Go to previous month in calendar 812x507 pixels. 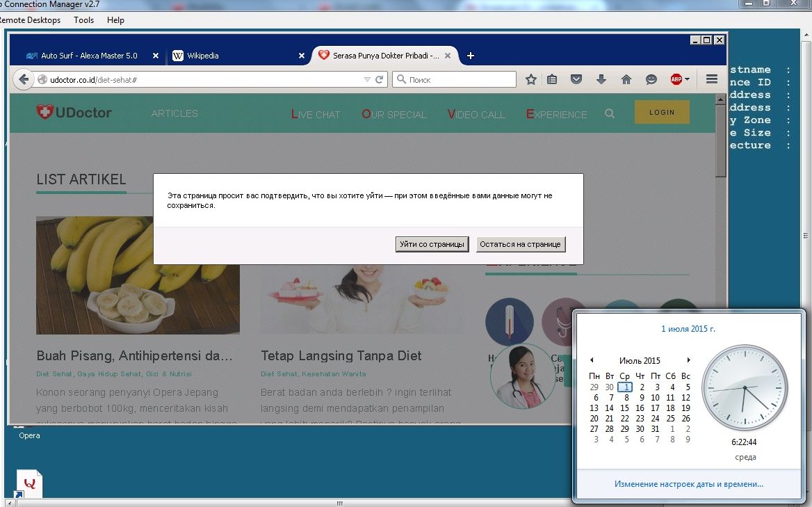(x=592, y=360)
